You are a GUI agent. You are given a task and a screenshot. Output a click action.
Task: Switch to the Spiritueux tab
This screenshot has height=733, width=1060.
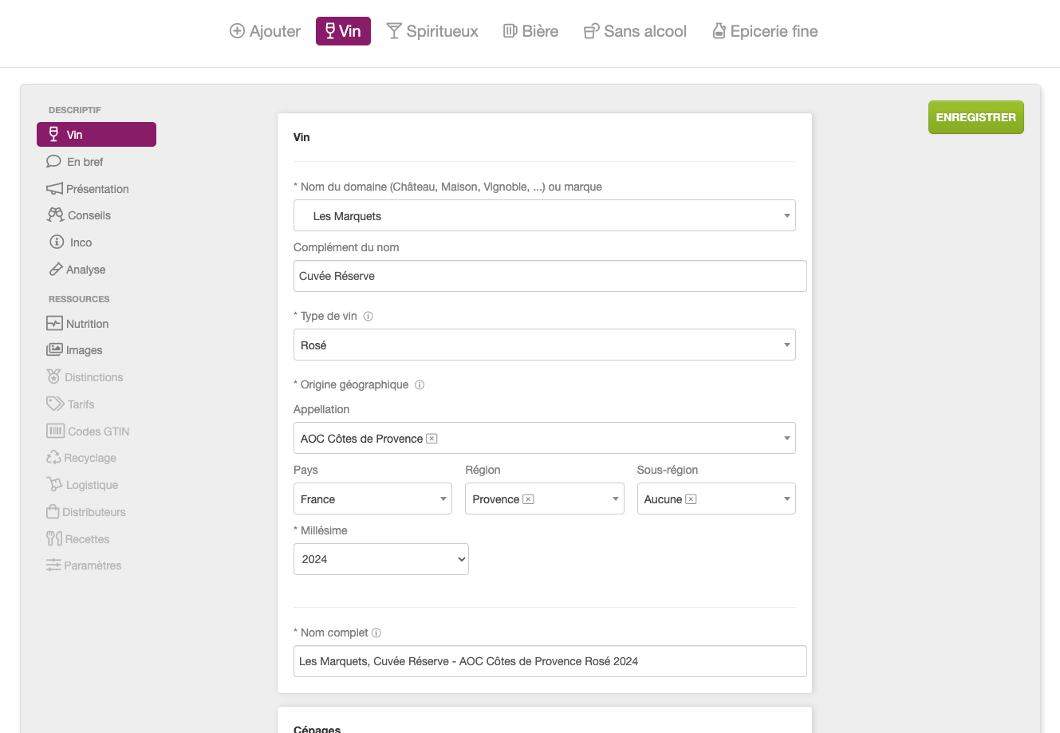tap(432, 31)
